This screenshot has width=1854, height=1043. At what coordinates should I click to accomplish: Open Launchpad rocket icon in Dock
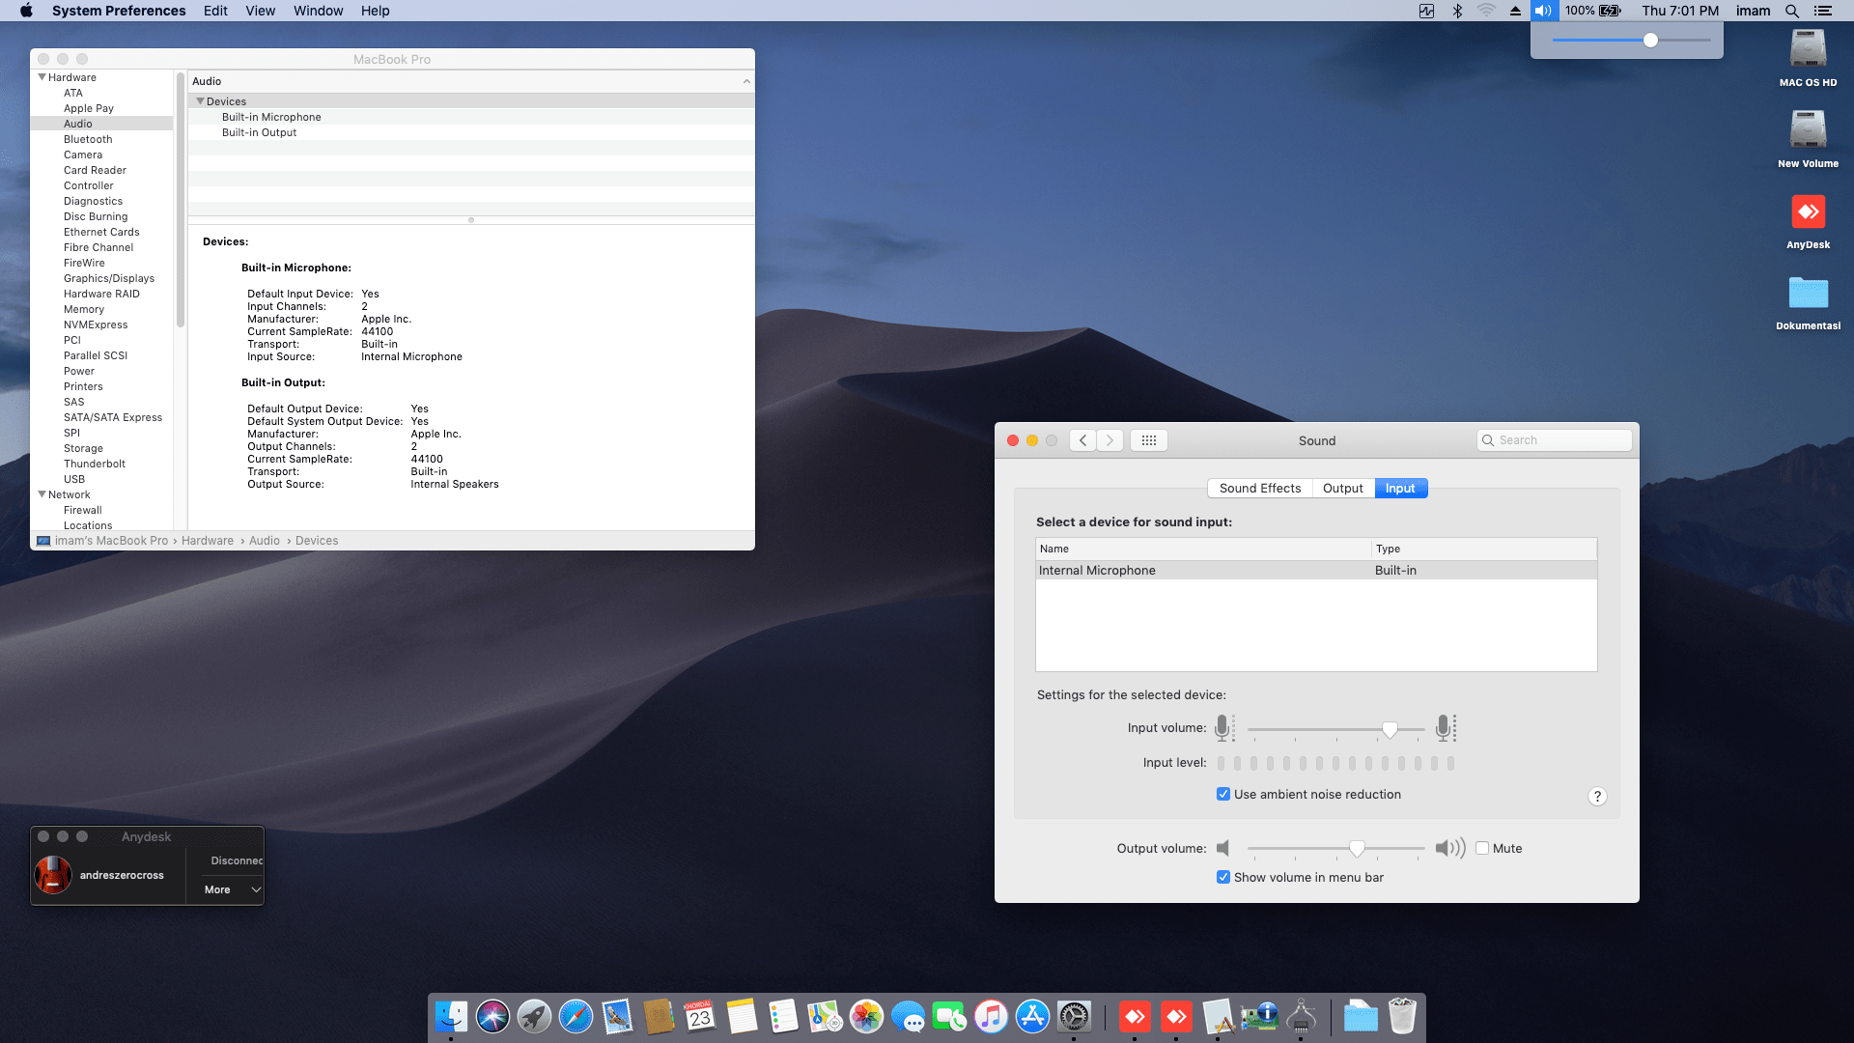[534, 1016]
